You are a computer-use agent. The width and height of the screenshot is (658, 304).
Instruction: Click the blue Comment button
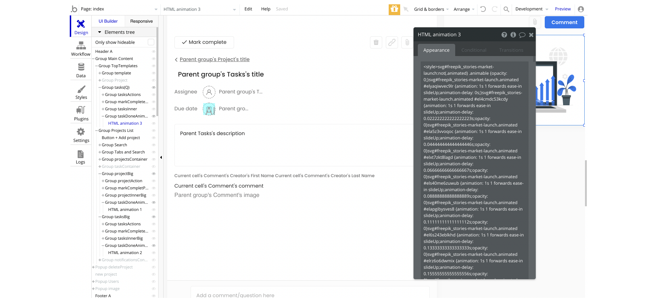[x=564, y=22]
